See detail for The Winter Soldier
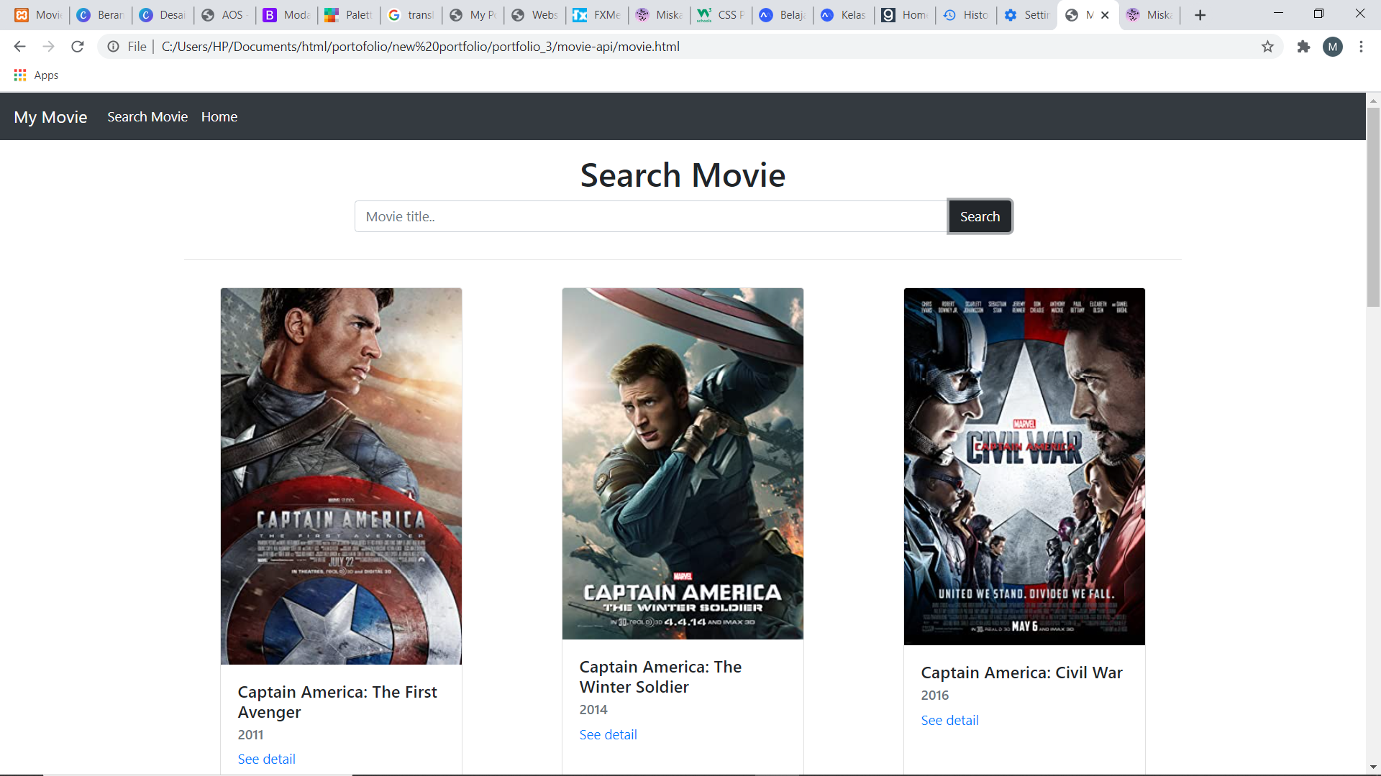Image resolution: width=1381 pixels, height=776 pixels. coord(608,735)
